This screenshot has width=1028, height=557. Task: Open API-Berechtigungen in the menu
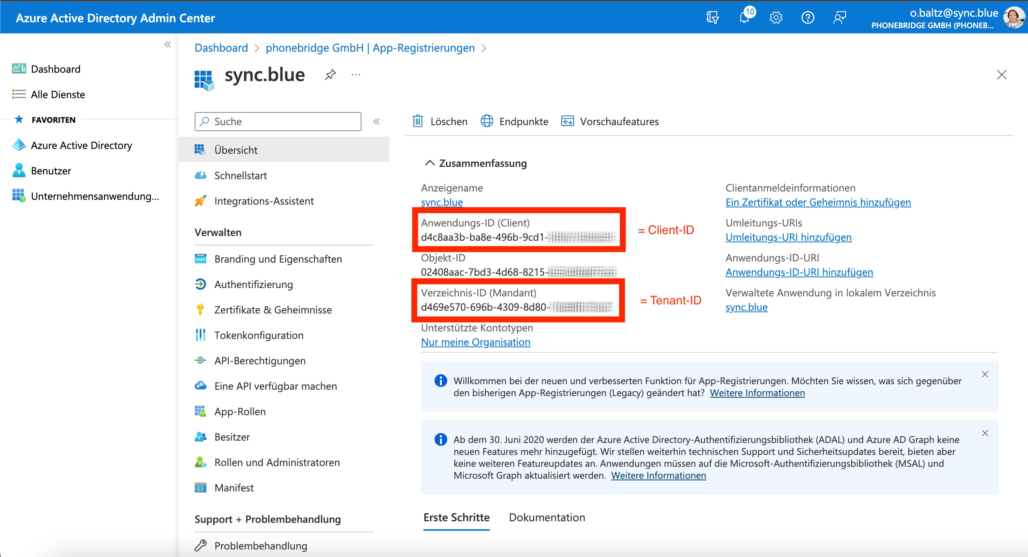(x=259, y=360)
